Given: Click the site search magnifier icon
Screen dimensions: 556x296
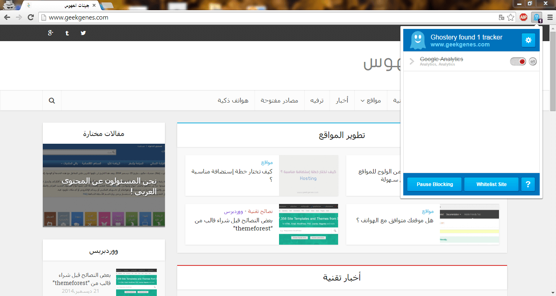Looking at the screenshot, I should coord(52,100).
